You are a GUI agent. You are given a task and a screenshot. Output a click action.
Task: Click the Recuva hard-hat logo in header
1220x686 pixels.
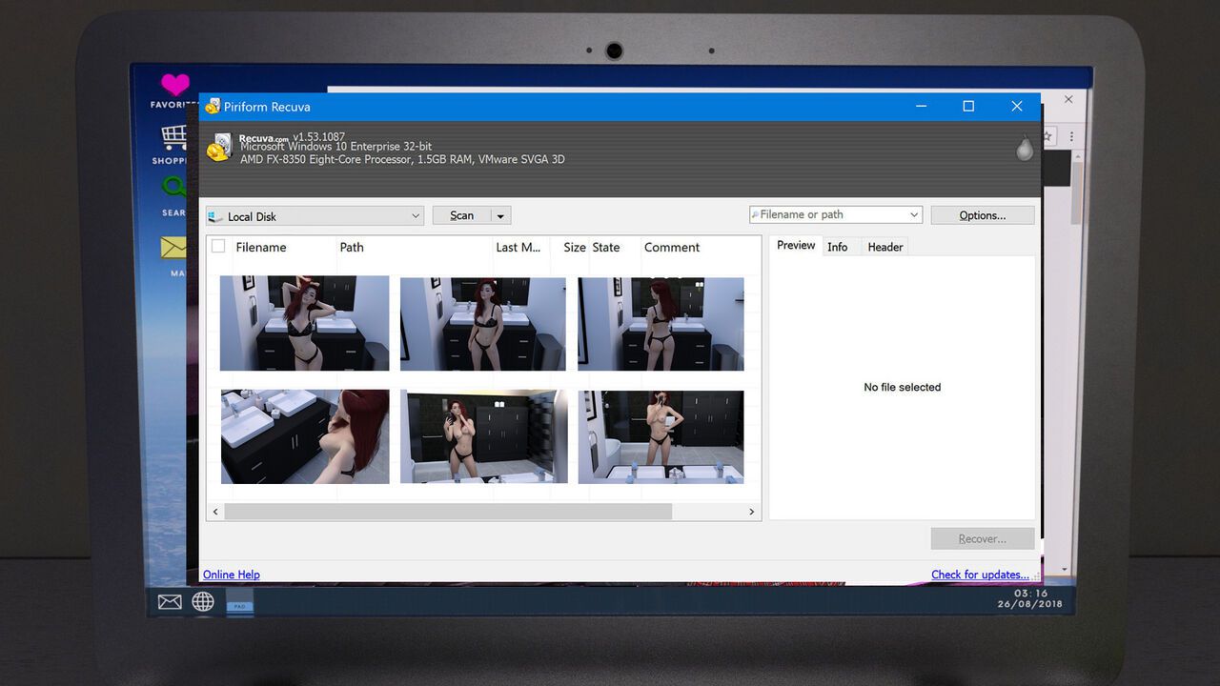[x=220, y=147]
